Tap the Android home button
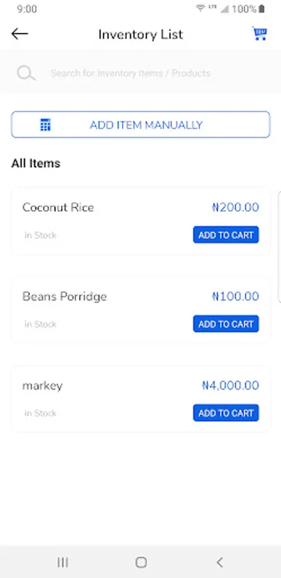 (x=141, y=562)
